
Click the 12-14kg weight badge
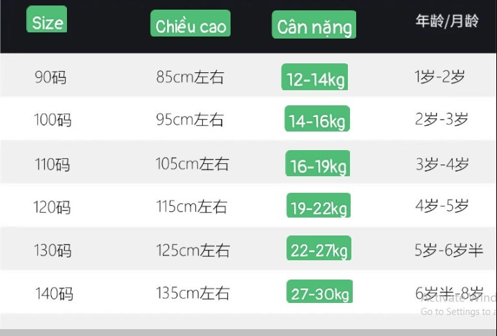(315, 77)
